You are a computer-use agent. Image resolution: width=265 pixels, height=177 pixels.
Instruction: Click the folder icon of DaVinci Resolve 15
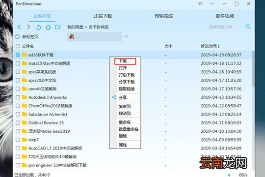click(25, 122)
